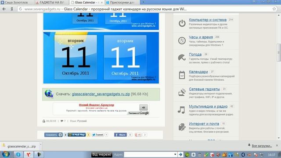Open the comments bubble icon showing 7

click(62, 121)
